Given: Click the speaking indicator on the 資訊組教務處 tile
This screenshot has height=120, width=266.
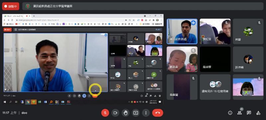Looking at the screenshot, I should (193, 22).
